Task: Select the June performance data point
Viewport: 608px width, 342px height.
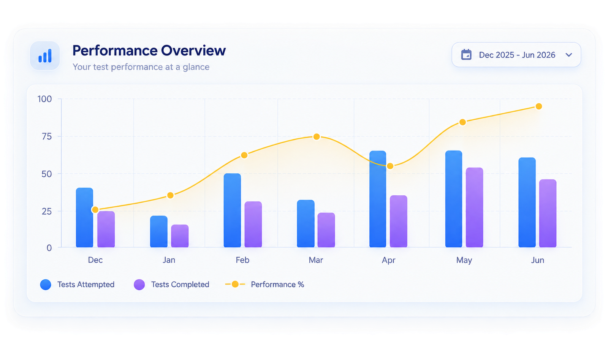Action: click(538, 106)
